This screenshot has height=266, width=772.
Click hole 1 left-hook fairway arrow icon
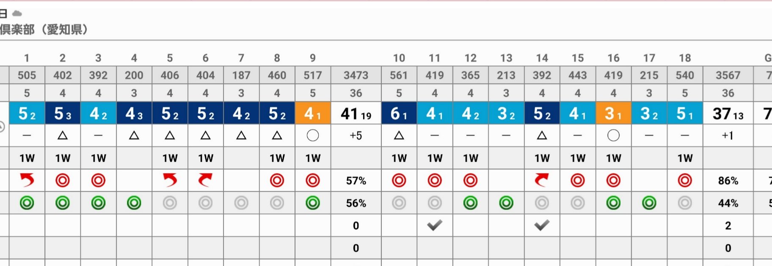pyautogui.click(x=27, y=180)
